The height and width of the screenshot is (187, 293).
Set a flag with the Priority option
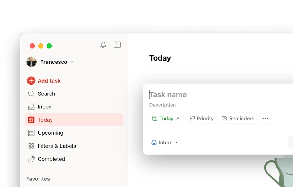click(x=201, y=118)
